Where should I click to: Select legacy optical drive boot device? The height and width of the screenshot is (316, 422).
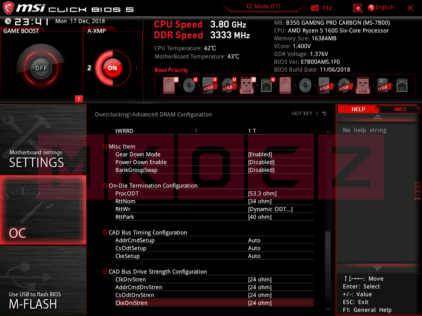305,86
